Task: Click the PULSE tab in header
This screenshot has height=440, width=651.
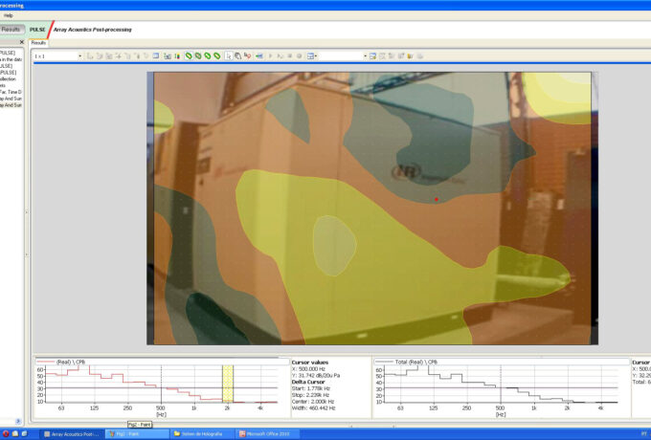Action: click(x=37, y=30)
